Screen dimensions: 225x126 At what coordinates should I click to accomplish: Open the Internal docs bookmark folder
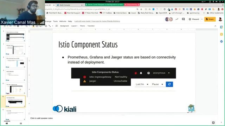120,13
